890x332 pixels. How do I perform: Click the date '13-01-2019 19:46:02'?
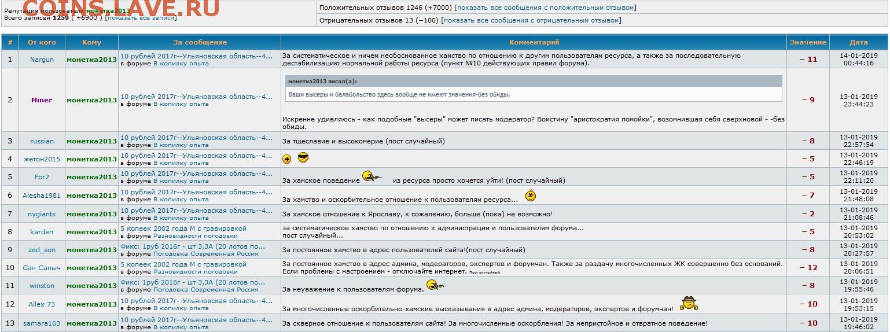pyautogui.click(x=859, y=323)
